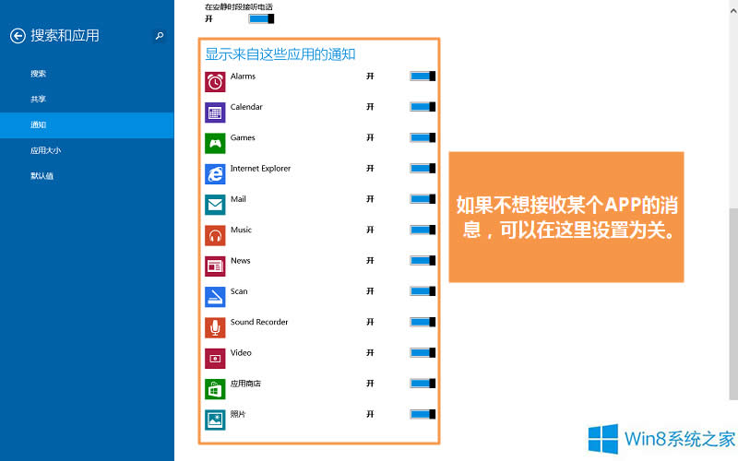Turn off Alarms notifications toggle
This screenshot has width=738, height=461.
point(423,77)
